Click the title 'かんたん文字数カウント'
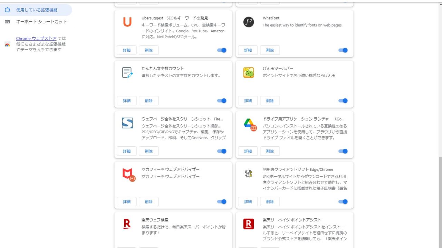The image size is (442, 248). point(163,69)
